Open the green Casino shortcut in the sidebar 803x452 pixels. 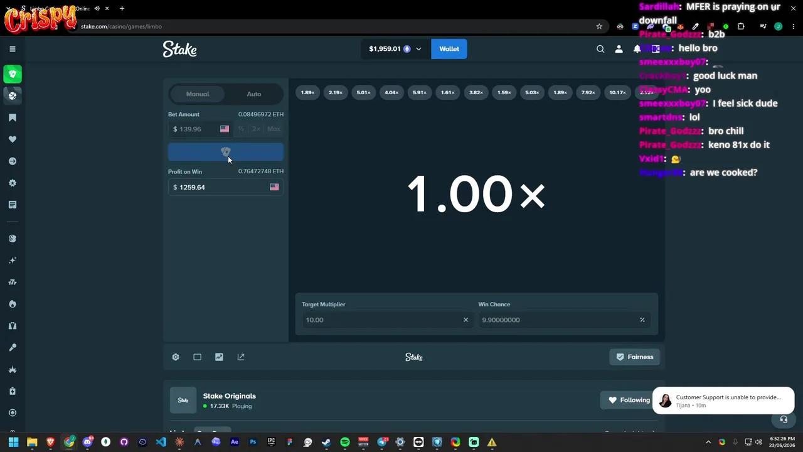pyautogui.click(x=12, y=74)
